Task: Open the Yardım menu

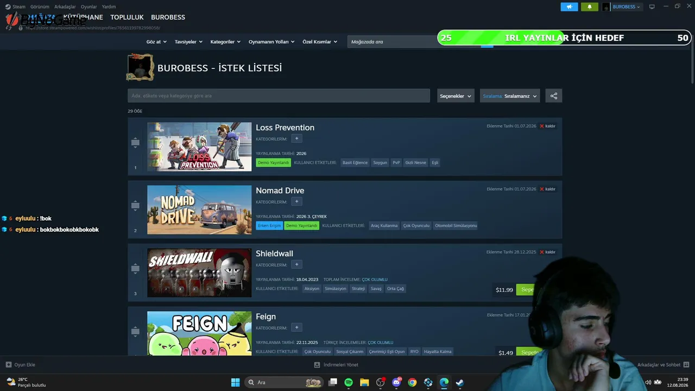Action: (109, 7)
